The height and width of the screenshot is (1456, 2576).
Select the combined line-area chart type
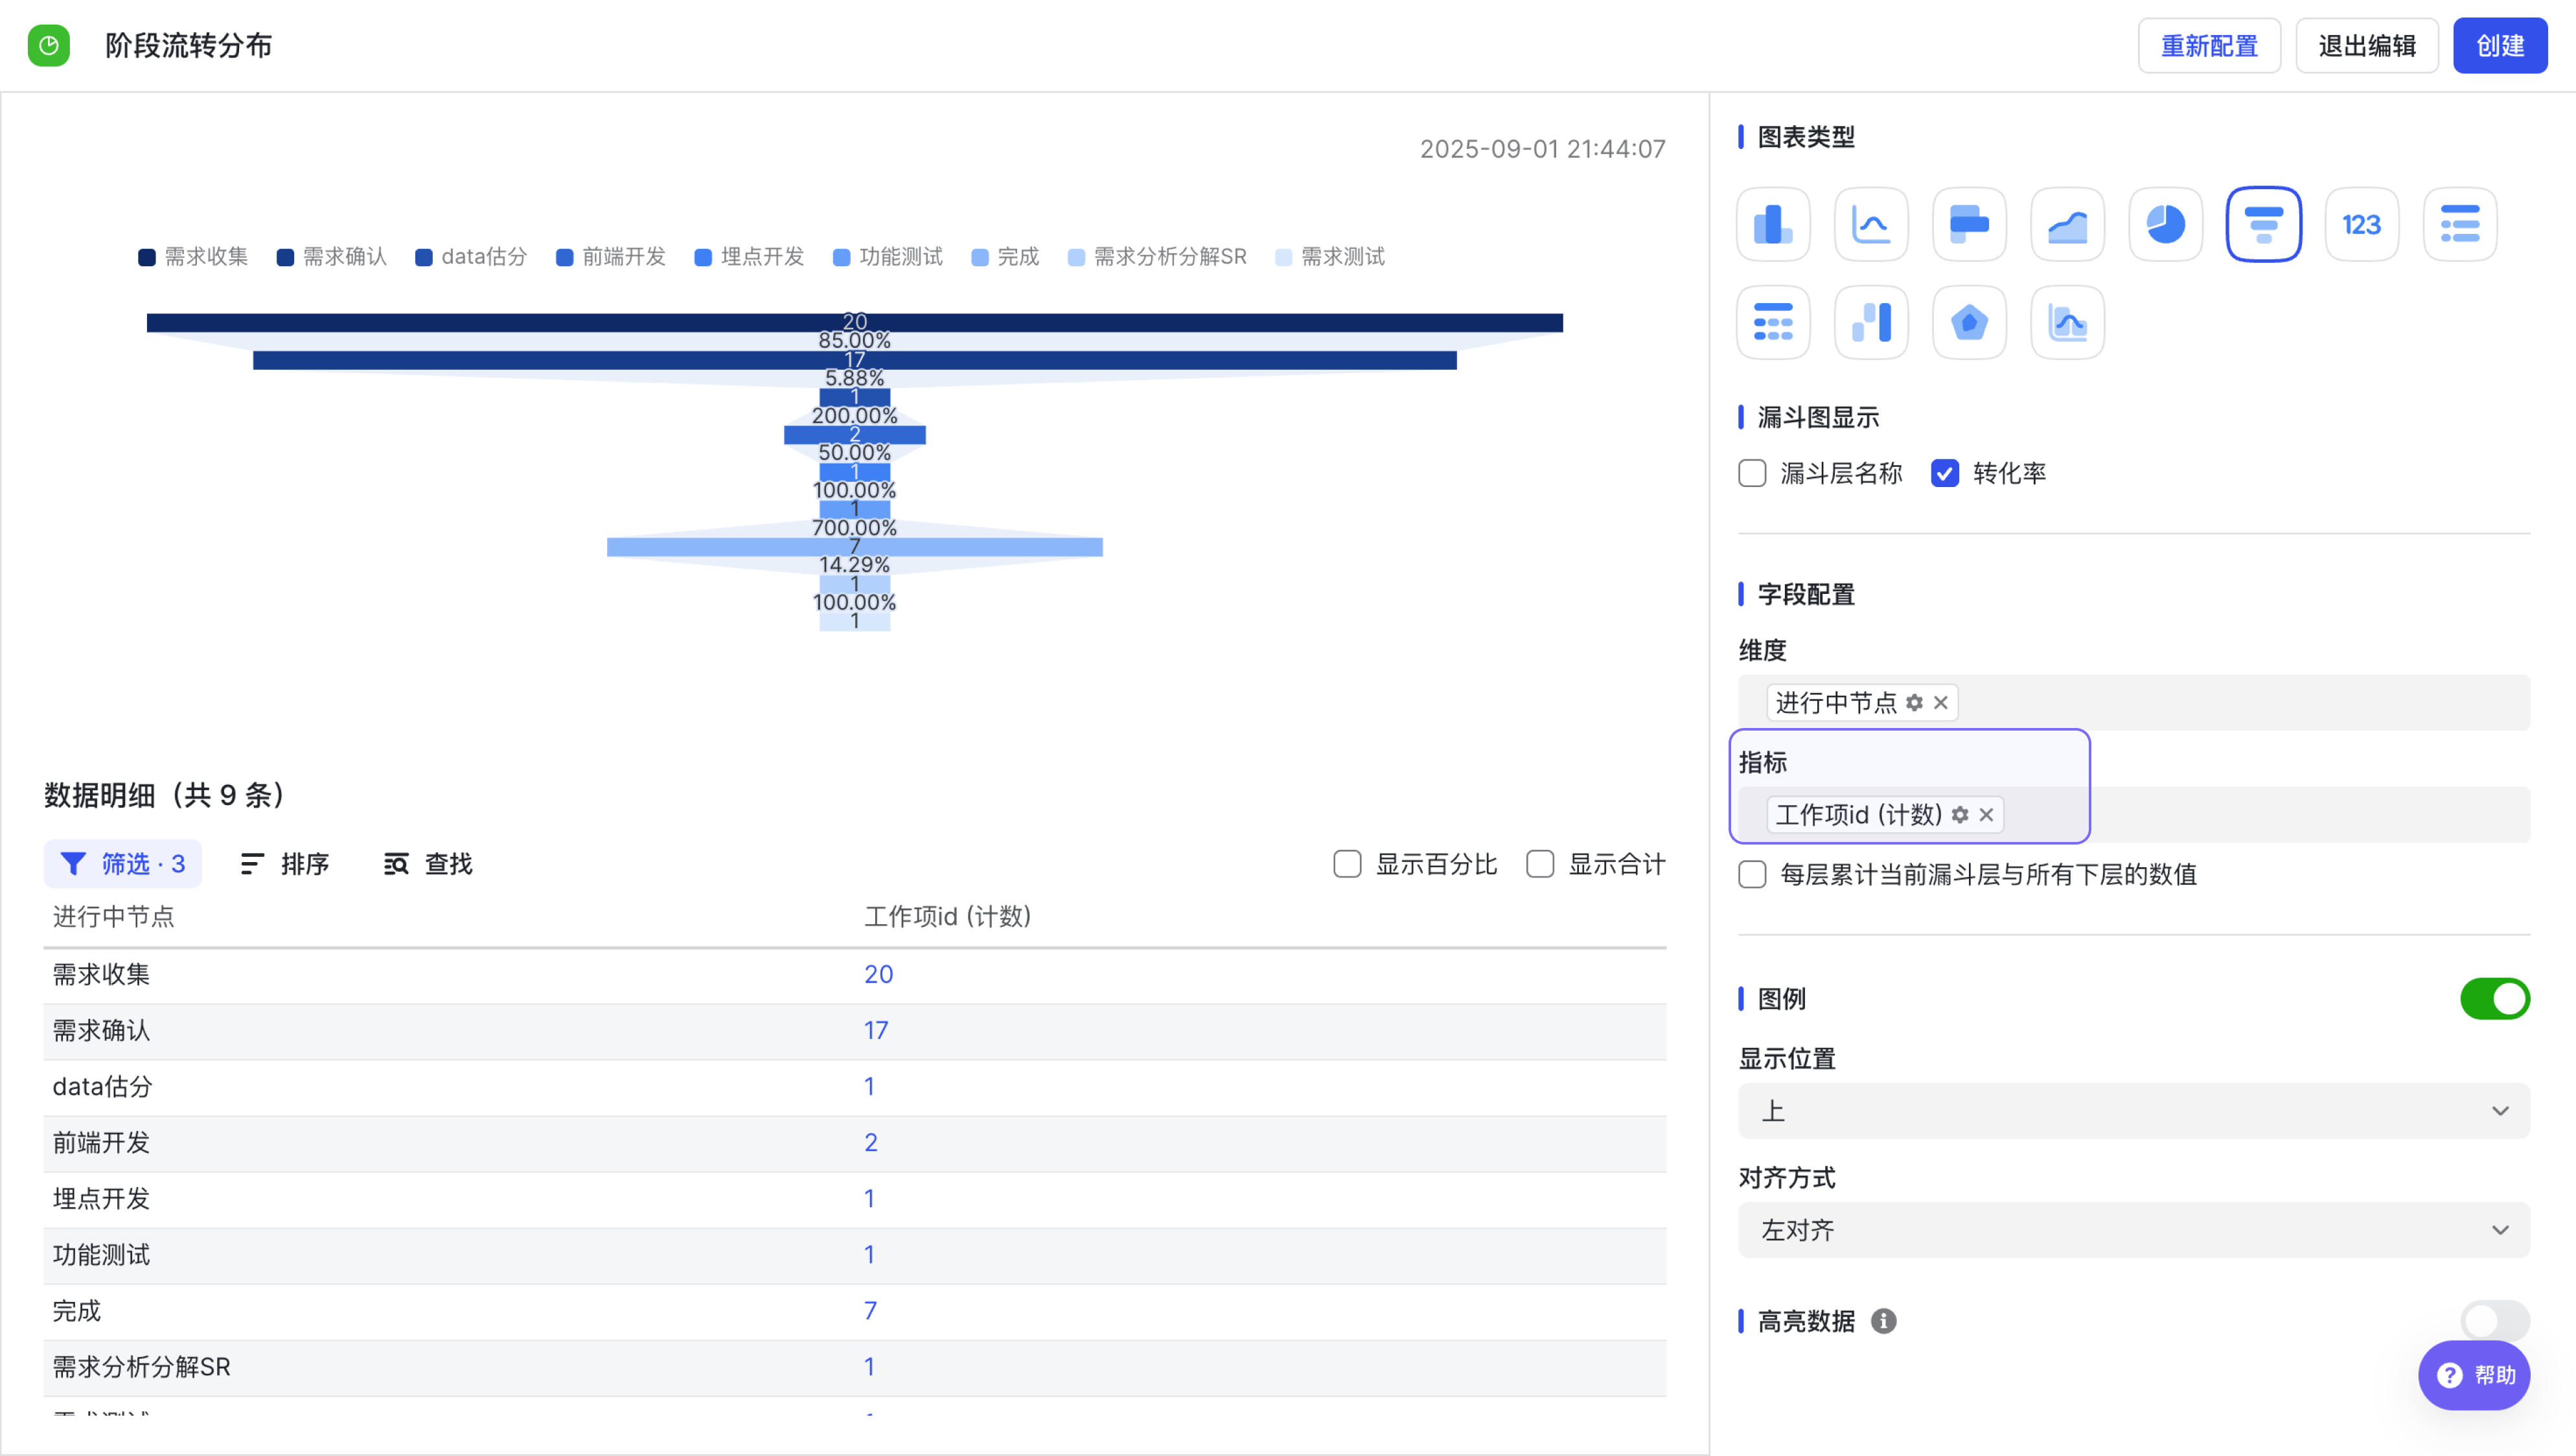tap(2067, 322)
